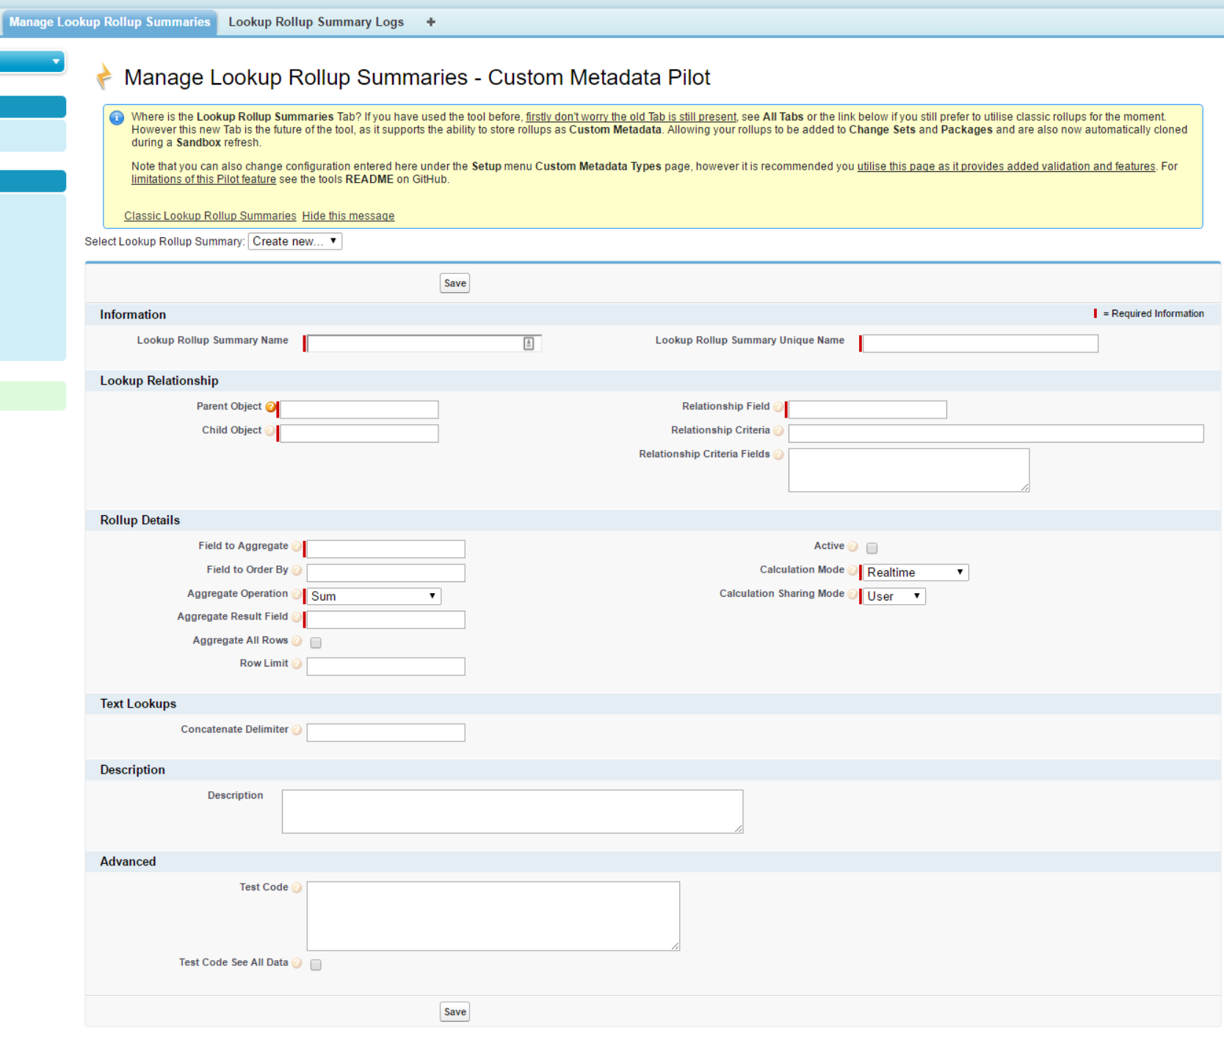Click the Relationship Criteria help icon
The height and width of the screenshot is (1046, 1224).
click(778, 432)
